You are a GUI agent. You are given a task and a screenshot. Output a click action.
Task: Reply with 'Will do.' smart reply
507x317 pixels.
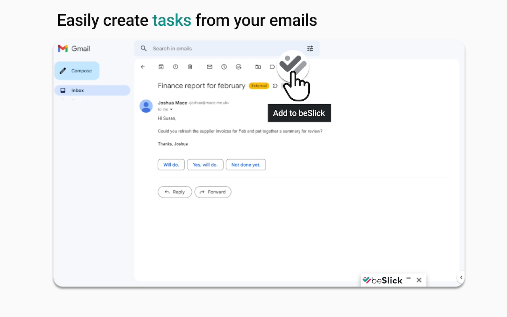click(x=171, y=164)
